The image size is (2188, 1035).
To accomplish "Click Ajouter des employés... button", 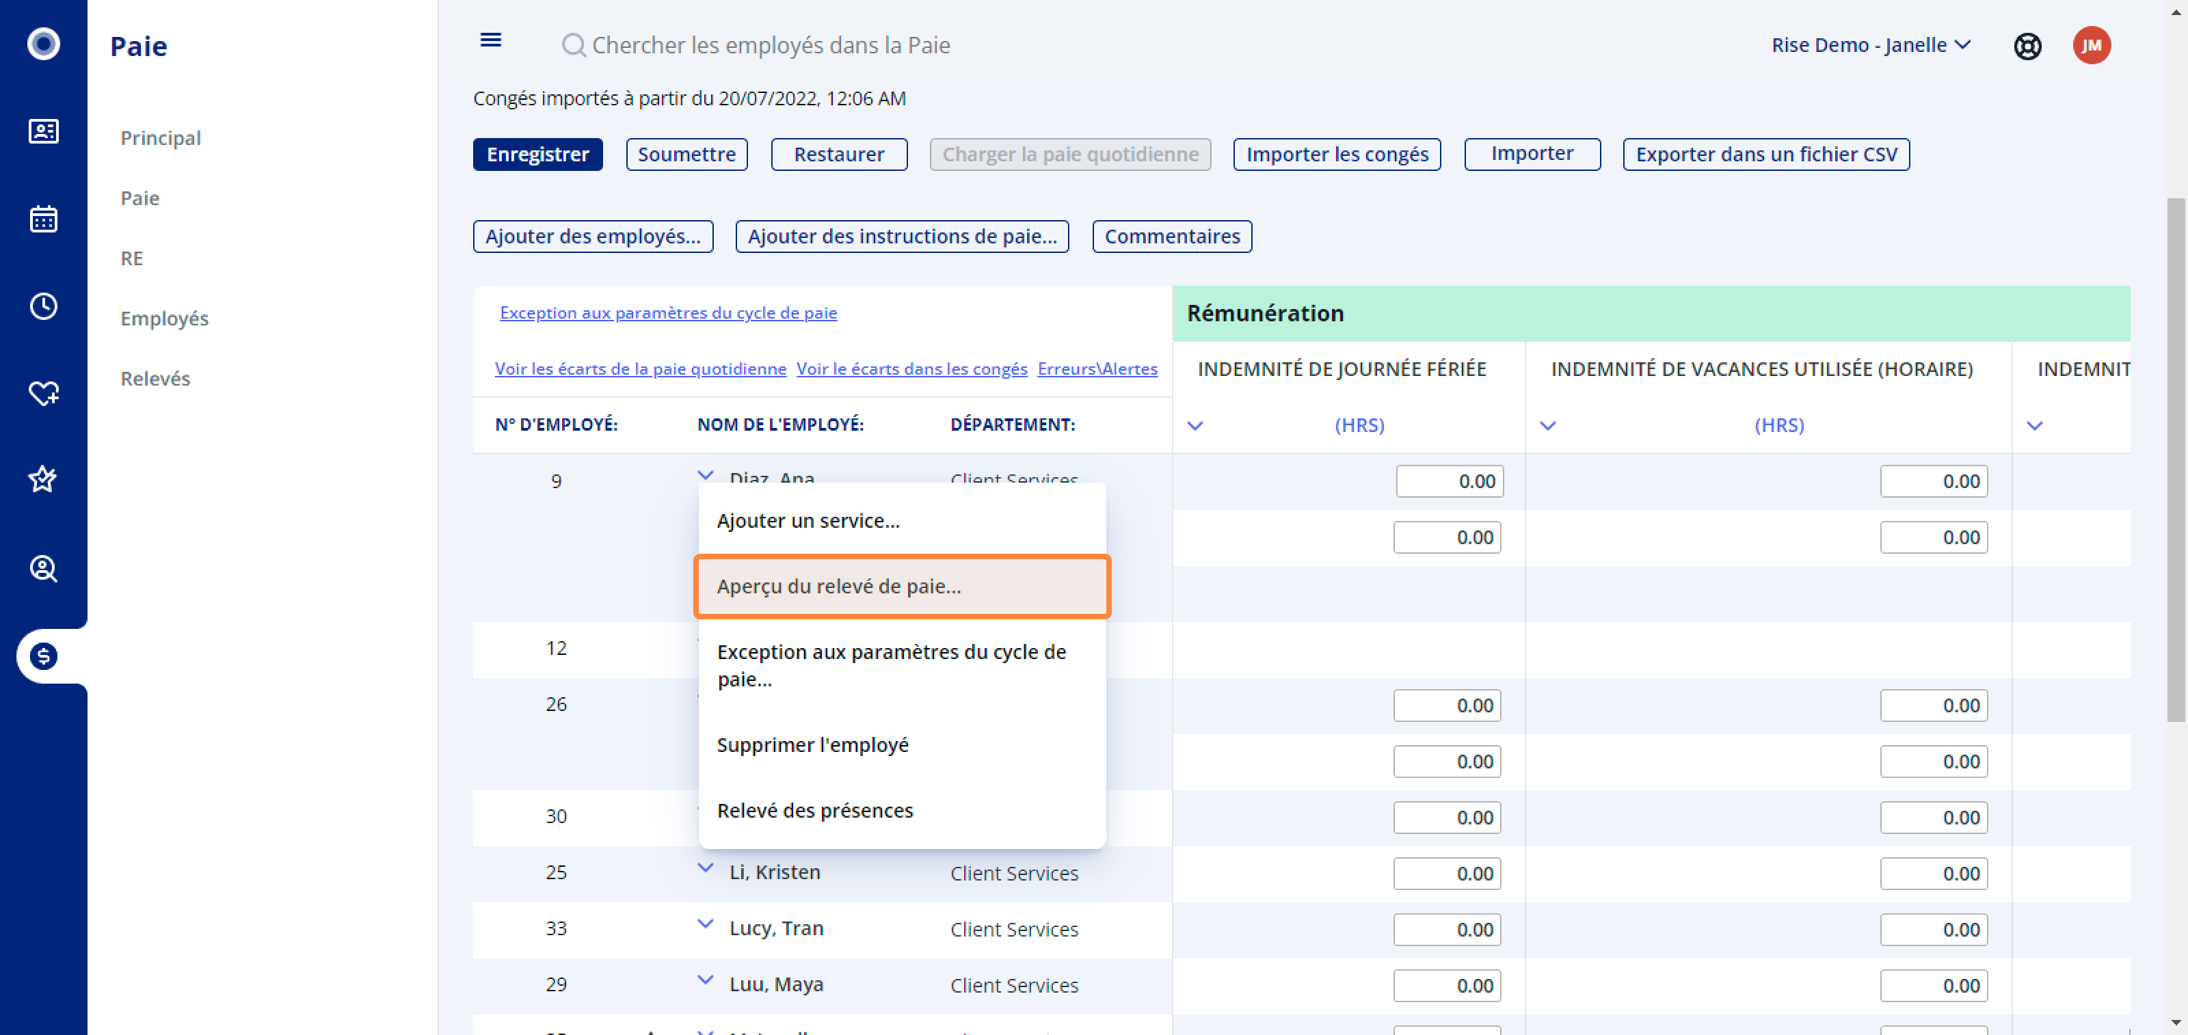I will click(x=593, y=237).
